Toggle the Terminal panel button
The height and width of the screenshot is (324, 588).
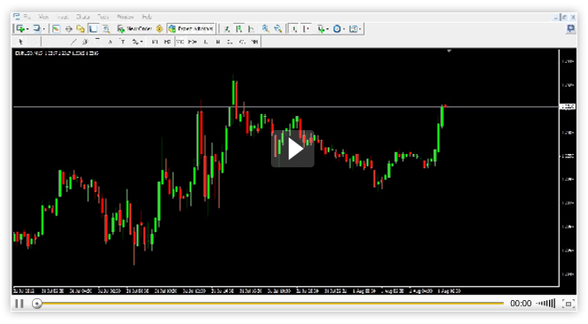click(x=93, y=28)
